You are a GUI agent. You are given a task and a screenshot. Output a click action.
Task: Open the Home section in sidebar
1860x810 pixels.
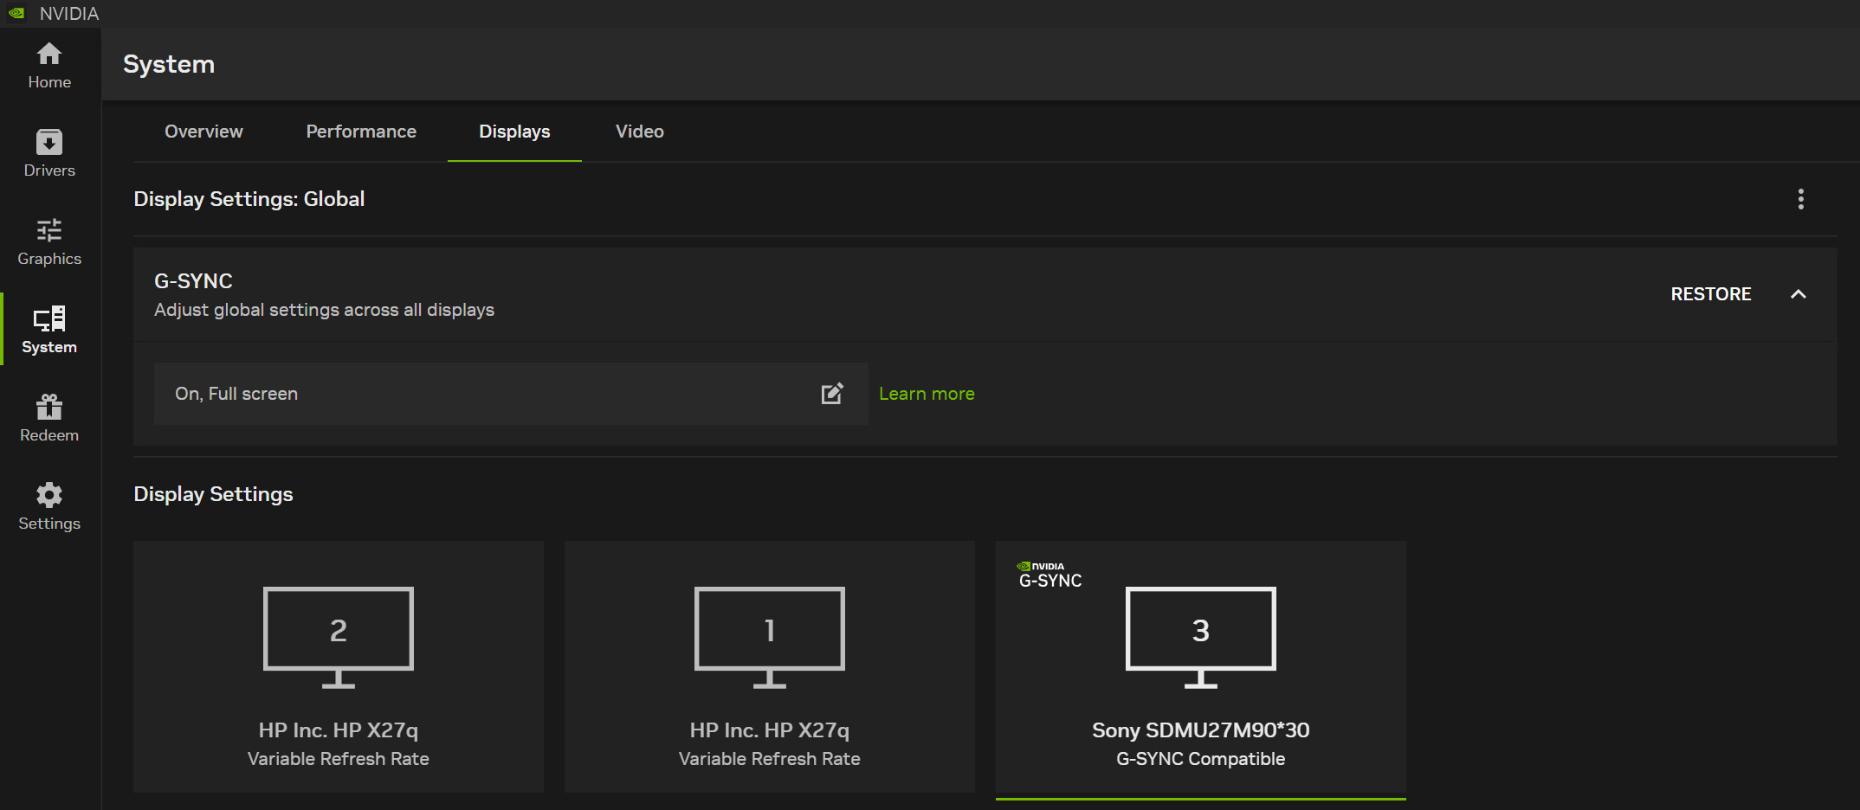coord(49,65)
